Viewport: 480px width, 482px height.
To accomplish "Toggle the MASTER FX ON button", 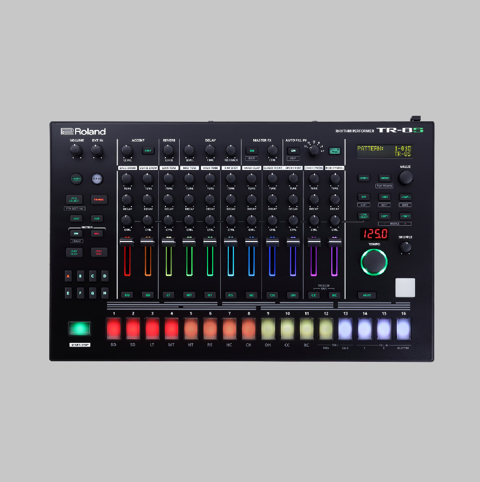I will click(252, 151).
